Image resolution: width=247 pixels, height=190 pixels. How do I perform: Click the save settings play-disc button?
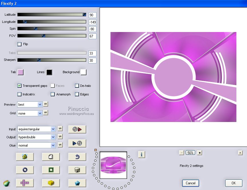tap(77, 143)
